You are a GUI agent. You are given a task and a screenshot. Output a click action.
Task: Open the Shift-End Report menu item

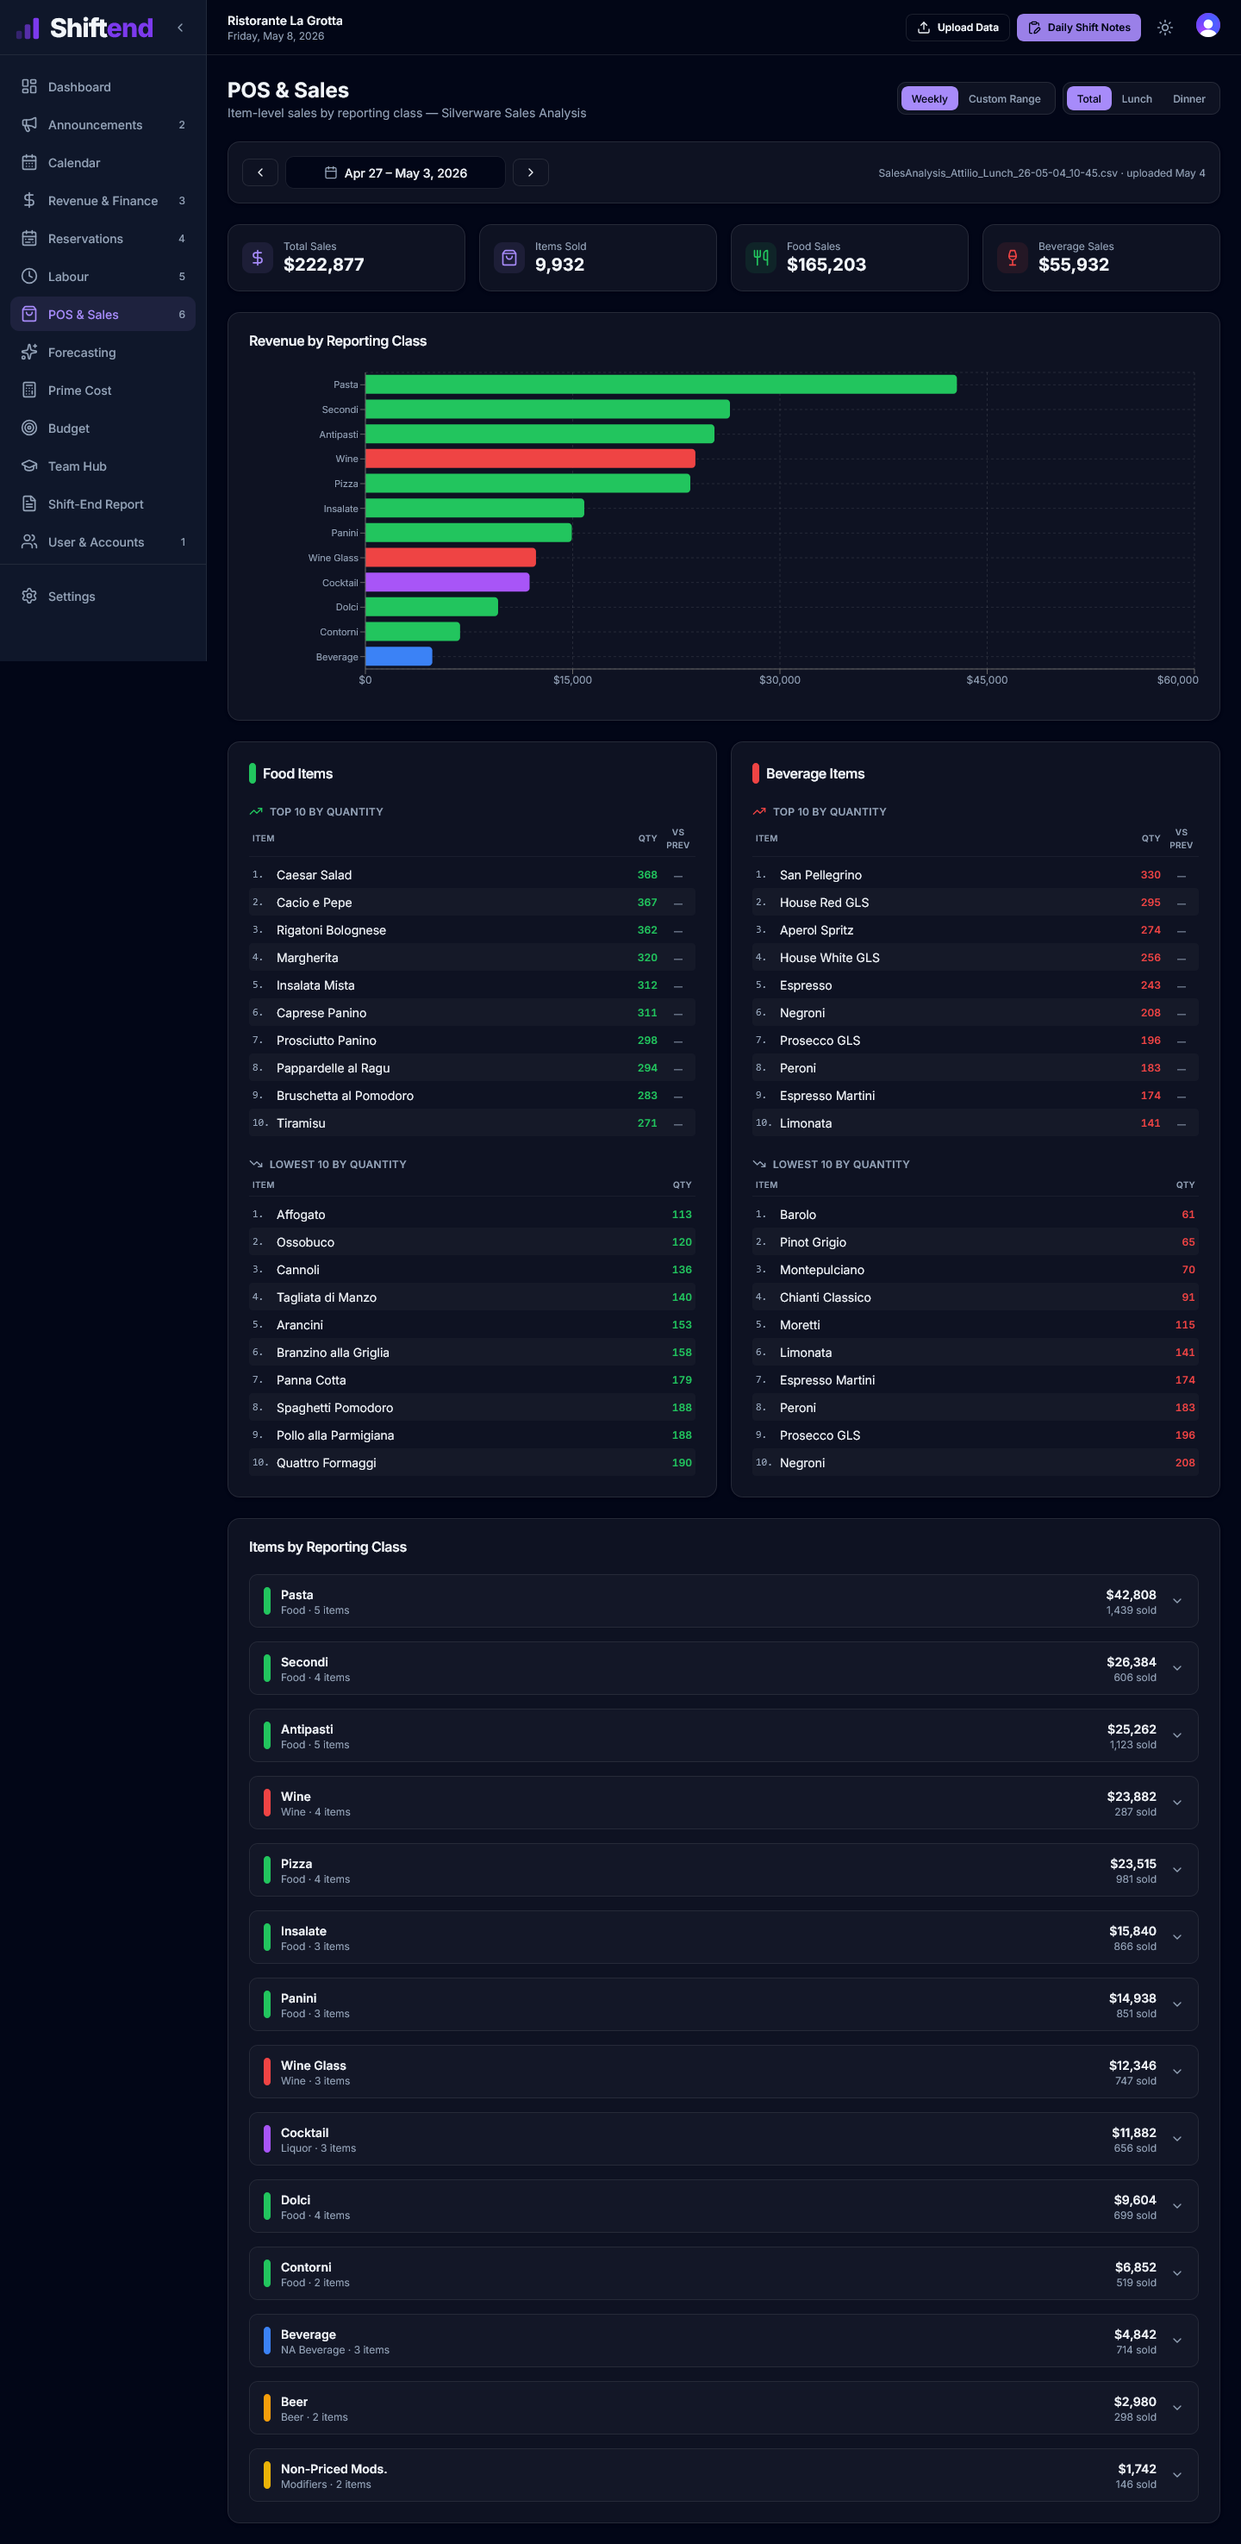point(103,503)
